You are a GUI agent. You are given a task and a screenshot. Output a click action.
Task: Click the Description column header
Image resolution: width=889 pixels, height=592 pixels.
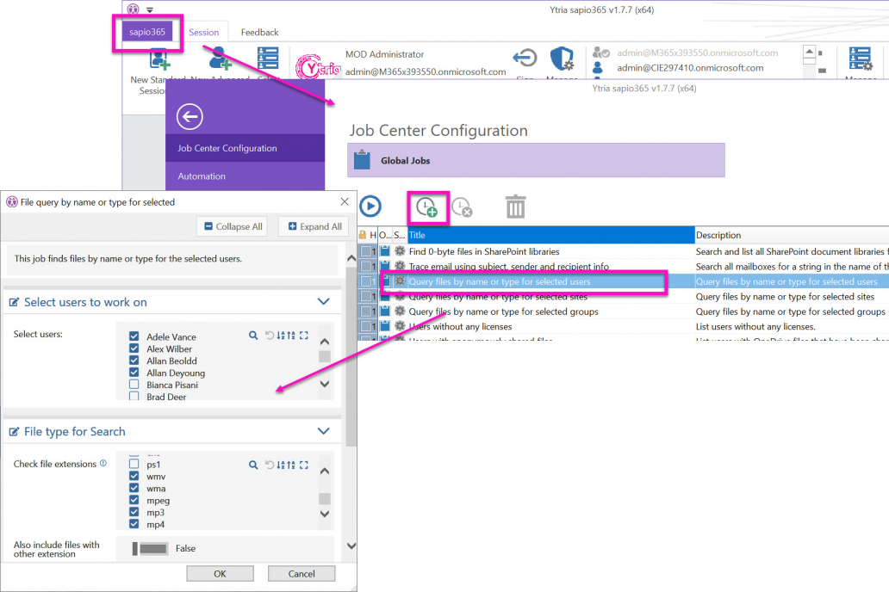click(792, 235)
